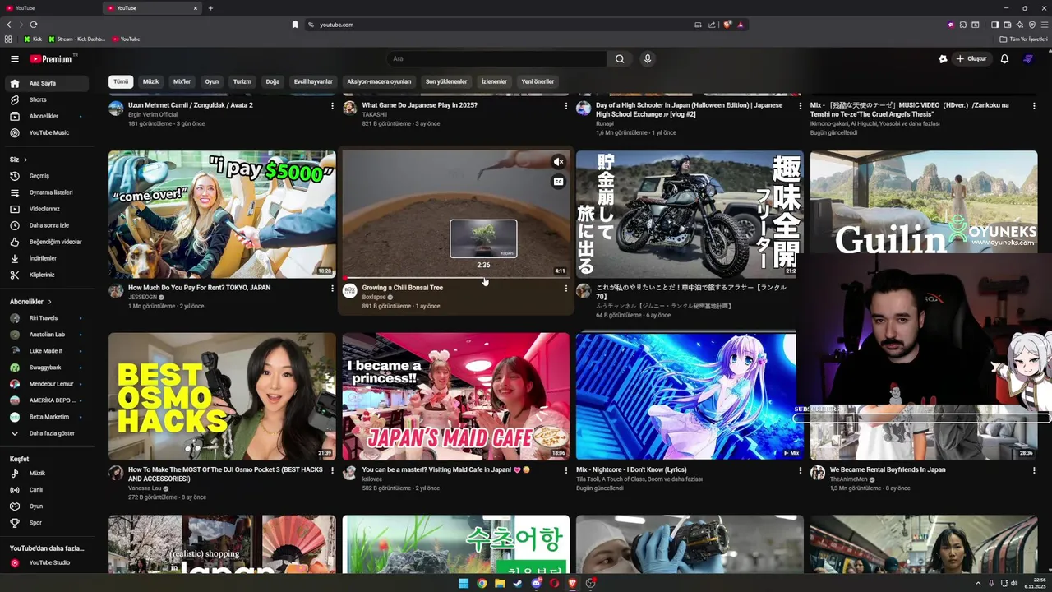Go to Ana Sayfa home

pos(47,83)
